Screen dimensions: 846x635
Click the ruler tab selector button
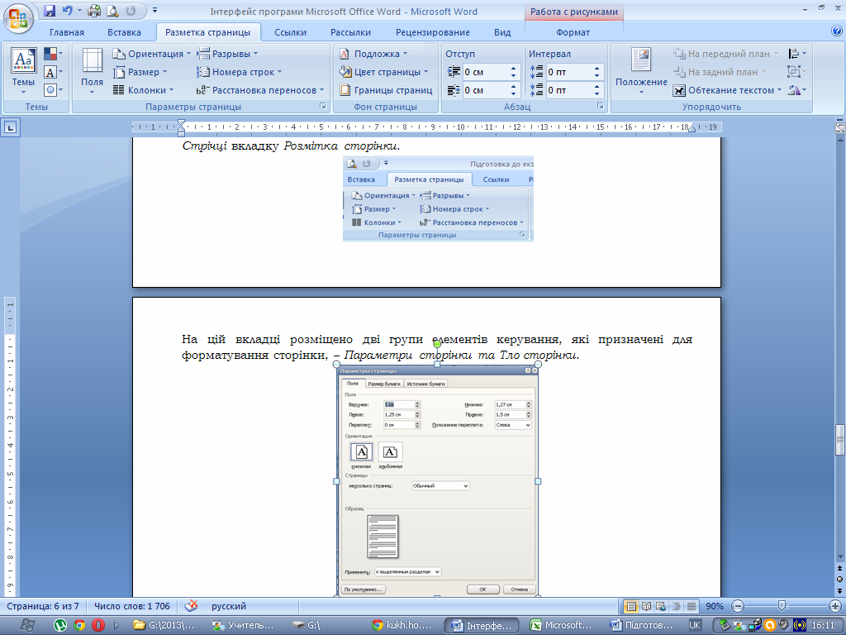pyautogui.click(x=11, y=127)
